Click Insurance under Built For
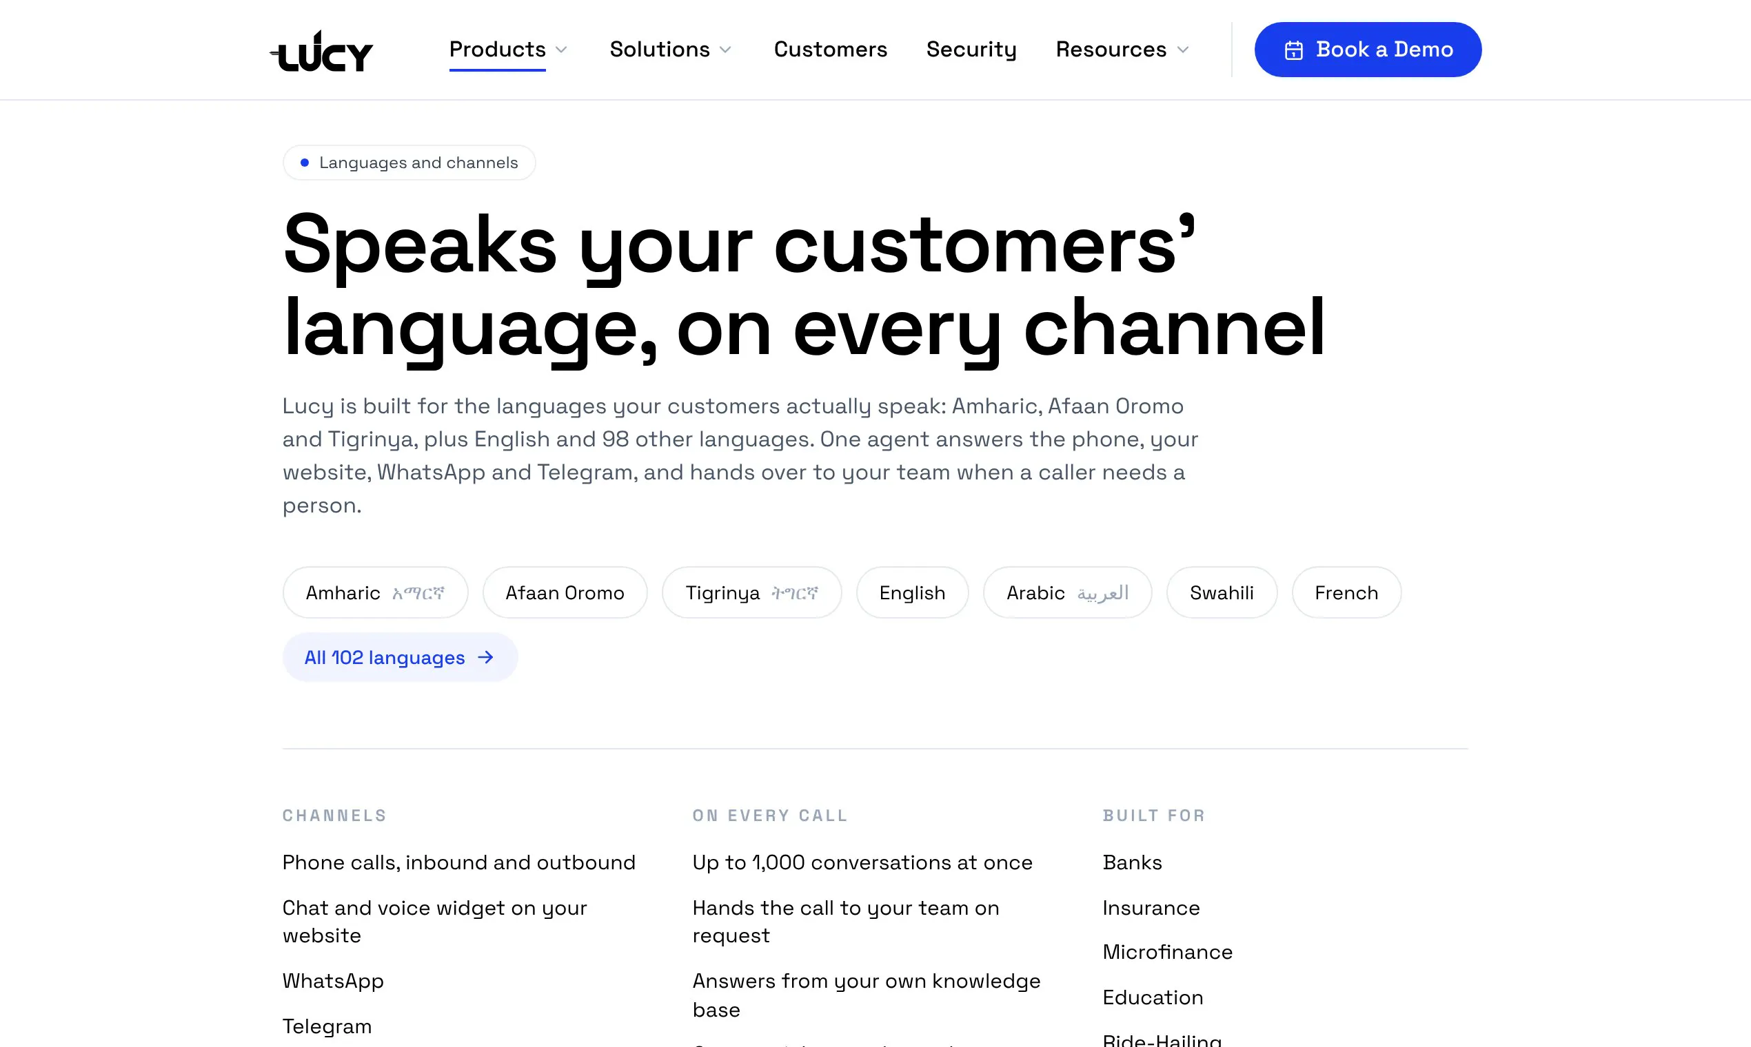Viewport: 1751px width, 1047px height. coord(1151,908)
